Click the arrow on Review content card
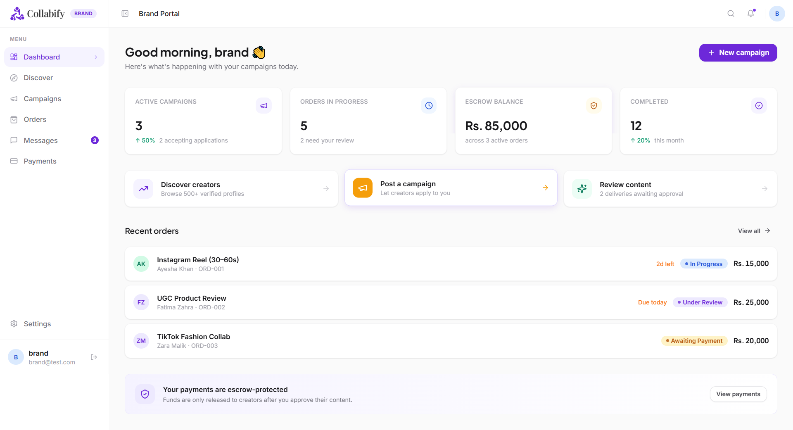The image size is (793, 430). pyautogui.click(x=765, y=189)
